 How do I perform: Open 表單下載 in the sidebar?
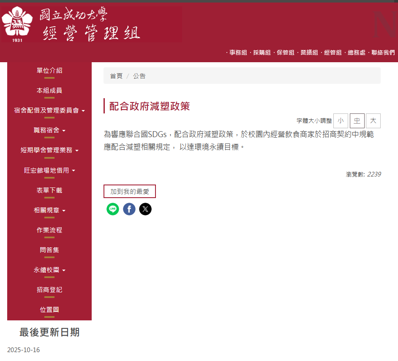pyautogui.click(x=49, y=190)
